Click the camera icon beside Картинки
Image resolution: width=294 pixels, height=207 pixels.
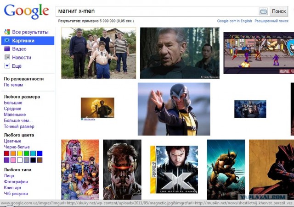pos(7,41)
